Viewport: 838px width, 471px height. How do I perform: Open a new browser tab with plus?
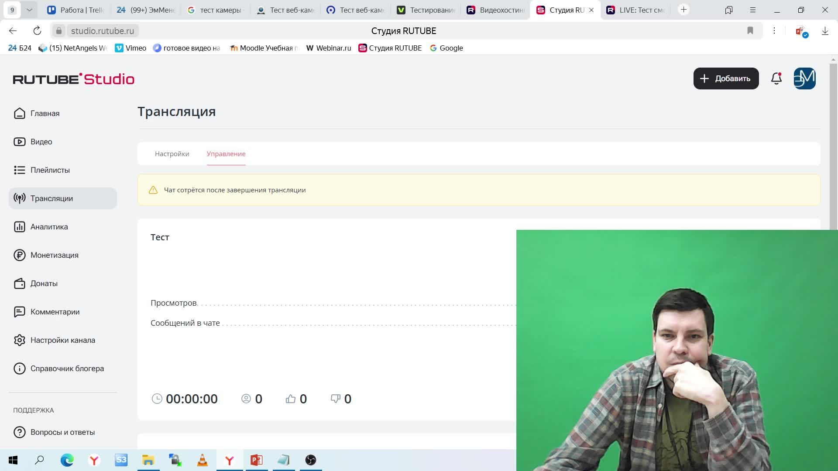pos(683,10)
